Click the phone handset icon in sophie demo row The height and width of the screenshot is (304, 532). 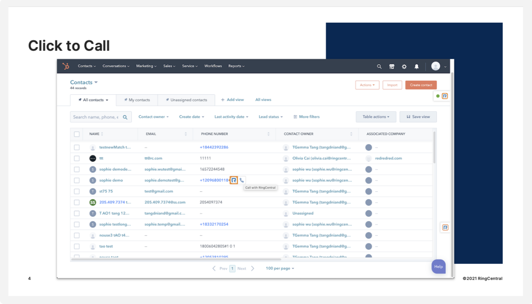click(x=242, y=180)
